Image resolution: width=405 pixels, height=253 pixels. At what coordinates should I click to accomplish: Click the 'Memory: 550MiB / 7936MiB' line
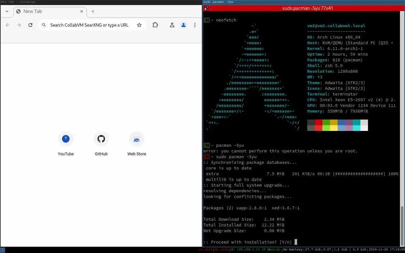click(338, 111)
